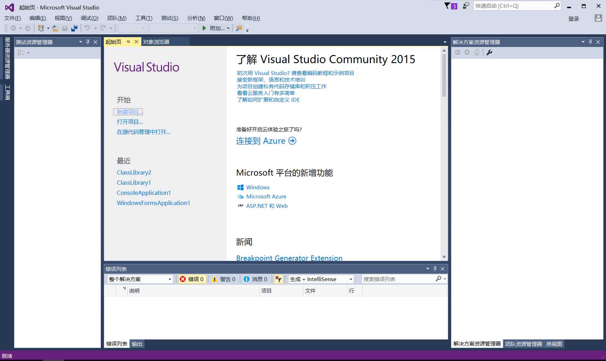This screenshot has height=361, width=606.
Task: Click the 打开项目... link
Action: (x=130, y=122)
